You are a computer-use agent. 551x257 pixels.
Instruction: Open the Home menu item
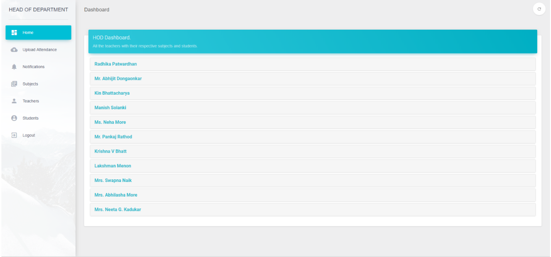point(38,32)
